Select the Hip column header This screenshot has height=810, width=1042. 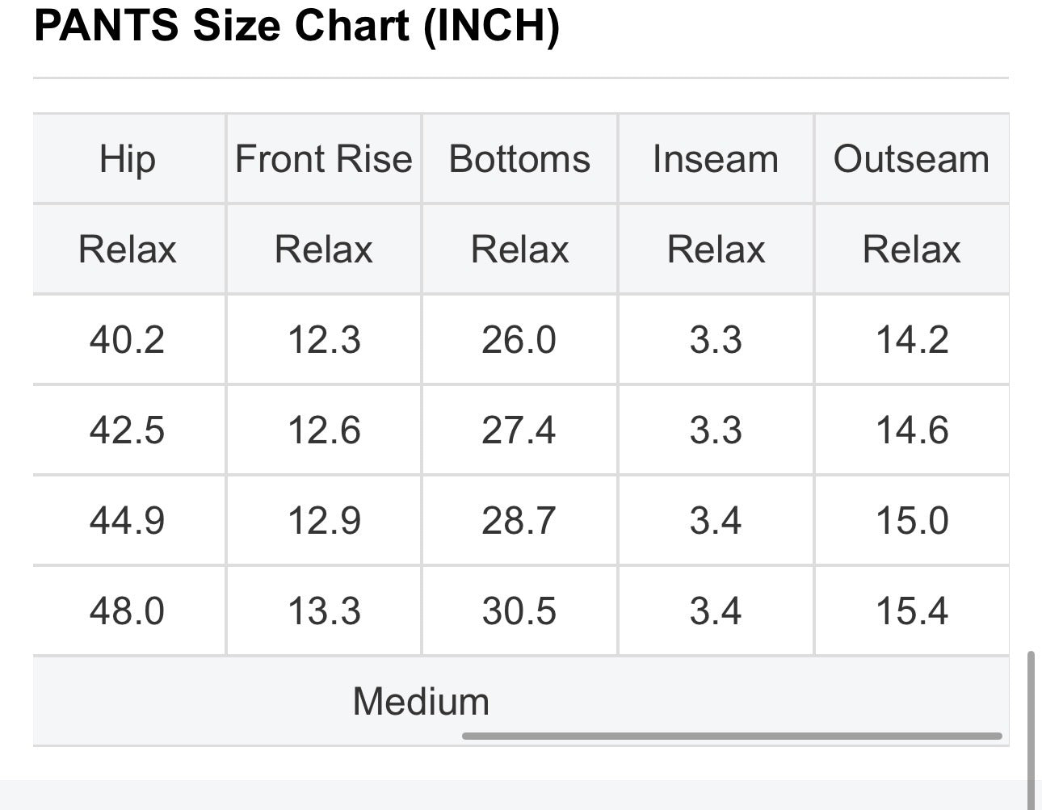click(128, 158)
